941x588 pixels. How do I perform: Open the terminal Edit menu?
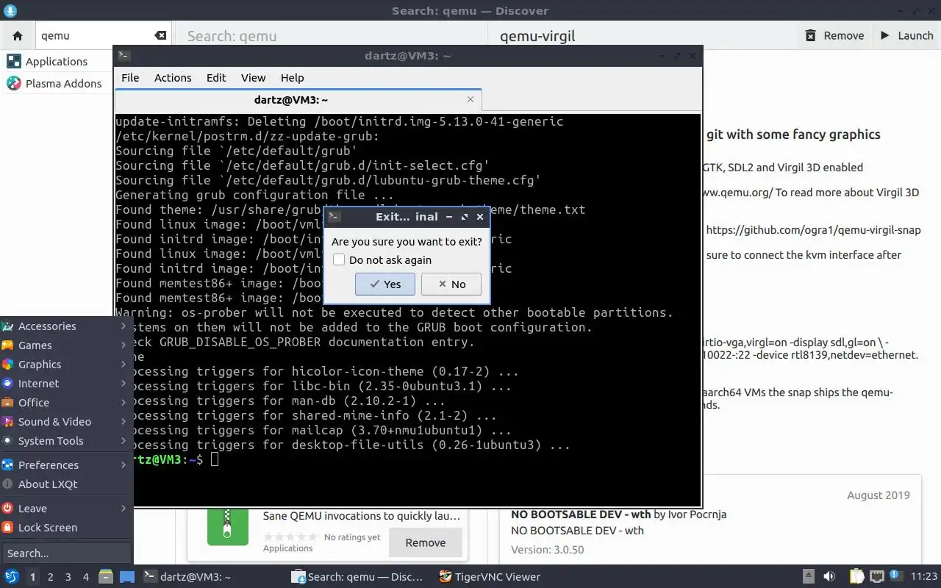pos(216,77)
